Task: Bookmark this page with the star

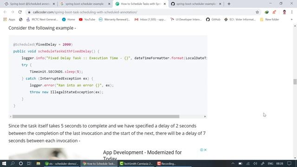Action: (x=257, y=12)
